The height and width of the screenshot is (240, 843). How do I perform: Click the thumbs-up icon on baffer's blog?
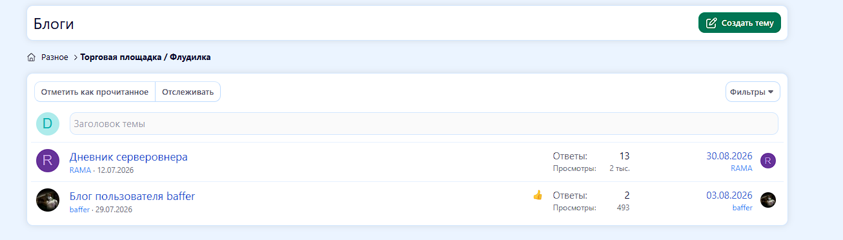pos(538,195)
